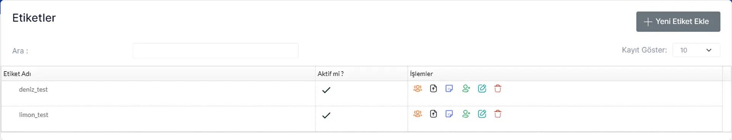Delete the deniz_test tag
Viewport: 732px width, 140px height.
point(498,89)
